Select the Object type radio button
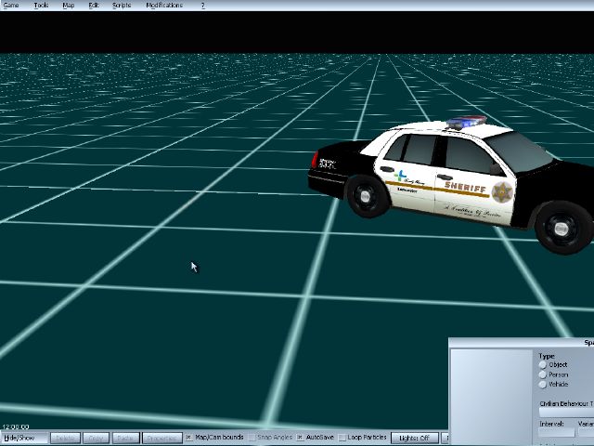This screenshot has height=446, width=594. 543,365
